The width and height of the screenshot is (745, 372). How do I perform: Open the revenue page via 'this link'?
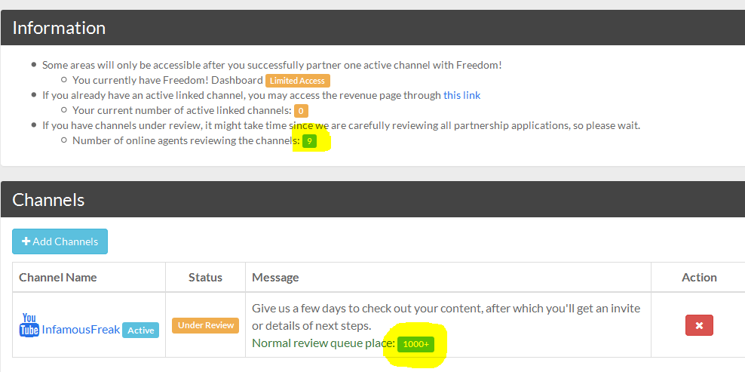461,95
